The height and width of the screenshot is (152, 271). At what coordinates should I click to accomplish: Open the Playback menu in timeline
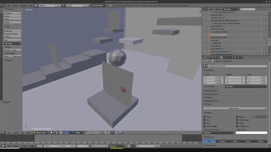click(32, 146)
